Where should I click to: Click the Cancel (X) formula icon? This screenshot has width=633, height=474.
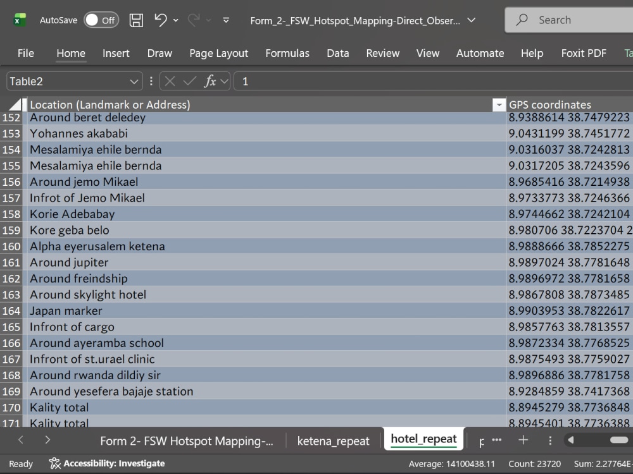[x=170, y=82]
